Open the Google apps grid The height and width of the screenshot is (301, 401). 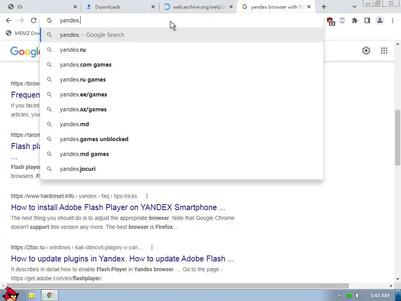coord(384,51)
